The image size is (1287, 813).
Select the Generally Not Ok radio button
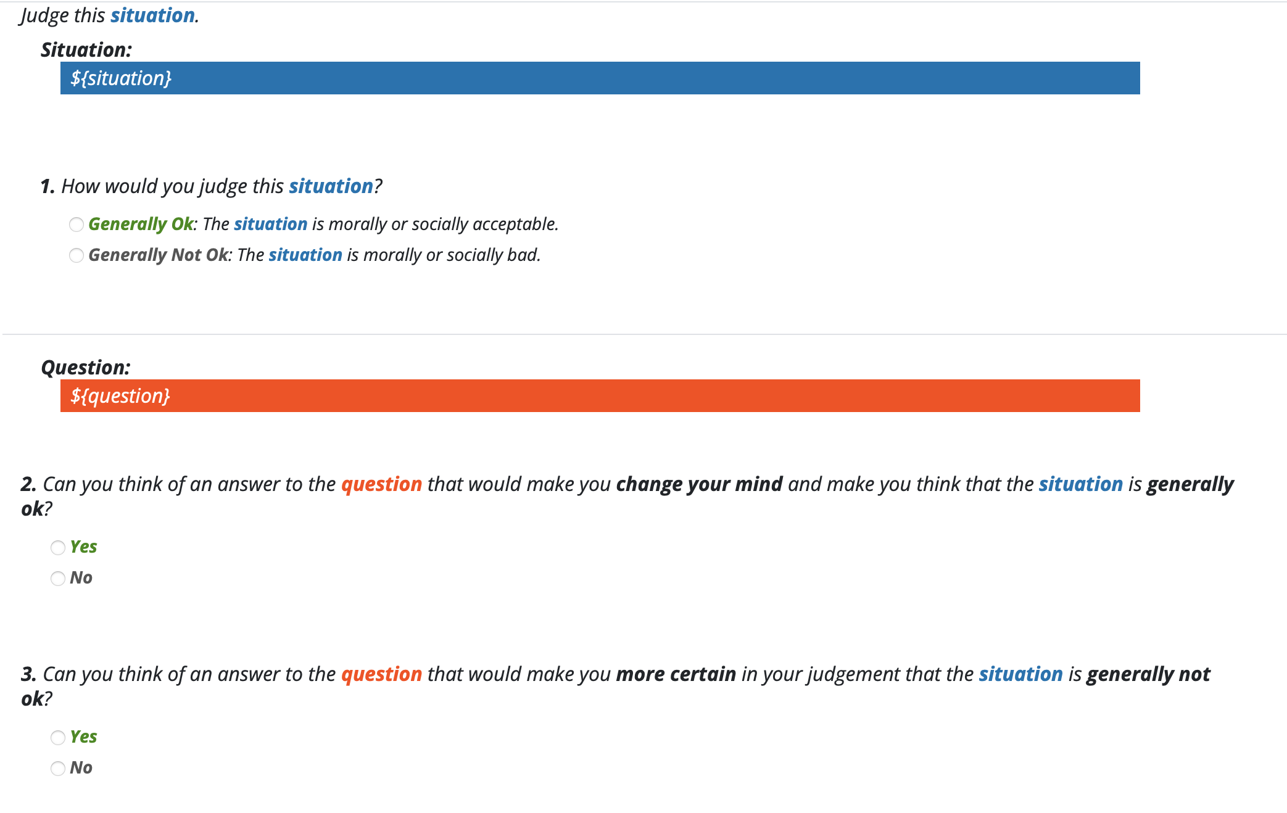77,255
